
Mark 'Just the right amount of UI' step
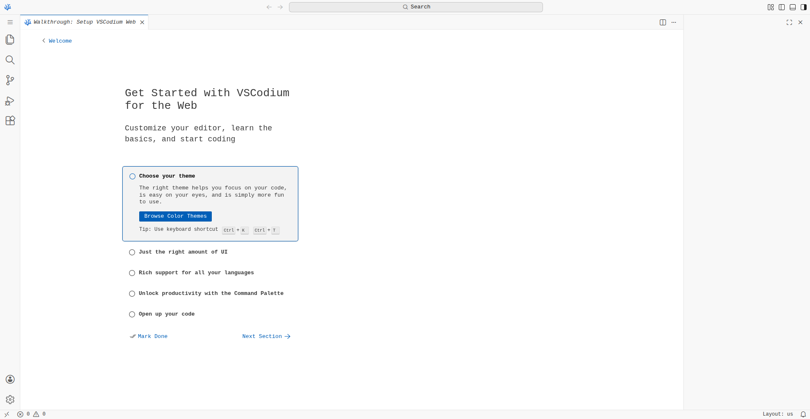pyautogui.click(x=132, y=252)
